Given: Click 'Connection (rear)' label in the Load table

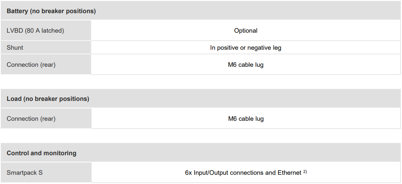Looking at the screenshot, I should [31, 119].
